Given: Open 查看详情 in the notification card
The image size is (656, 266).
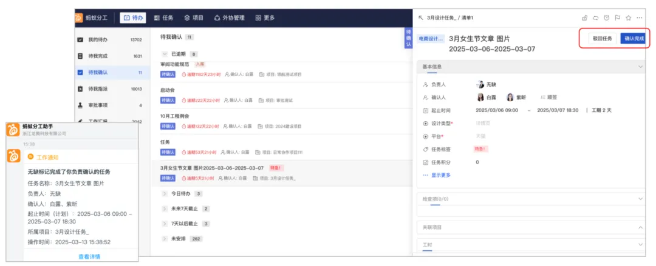Looking at the screenshot, I should pos(89,256).
